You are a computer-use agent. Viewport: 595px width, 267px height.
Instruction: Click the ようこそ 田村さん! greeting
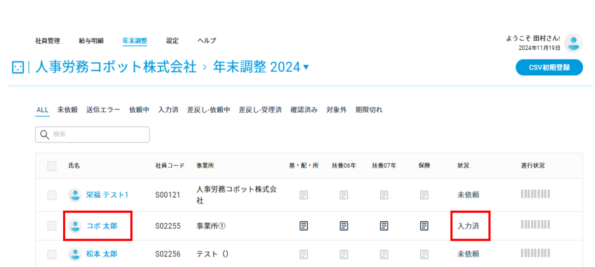(x=533, y=38)
